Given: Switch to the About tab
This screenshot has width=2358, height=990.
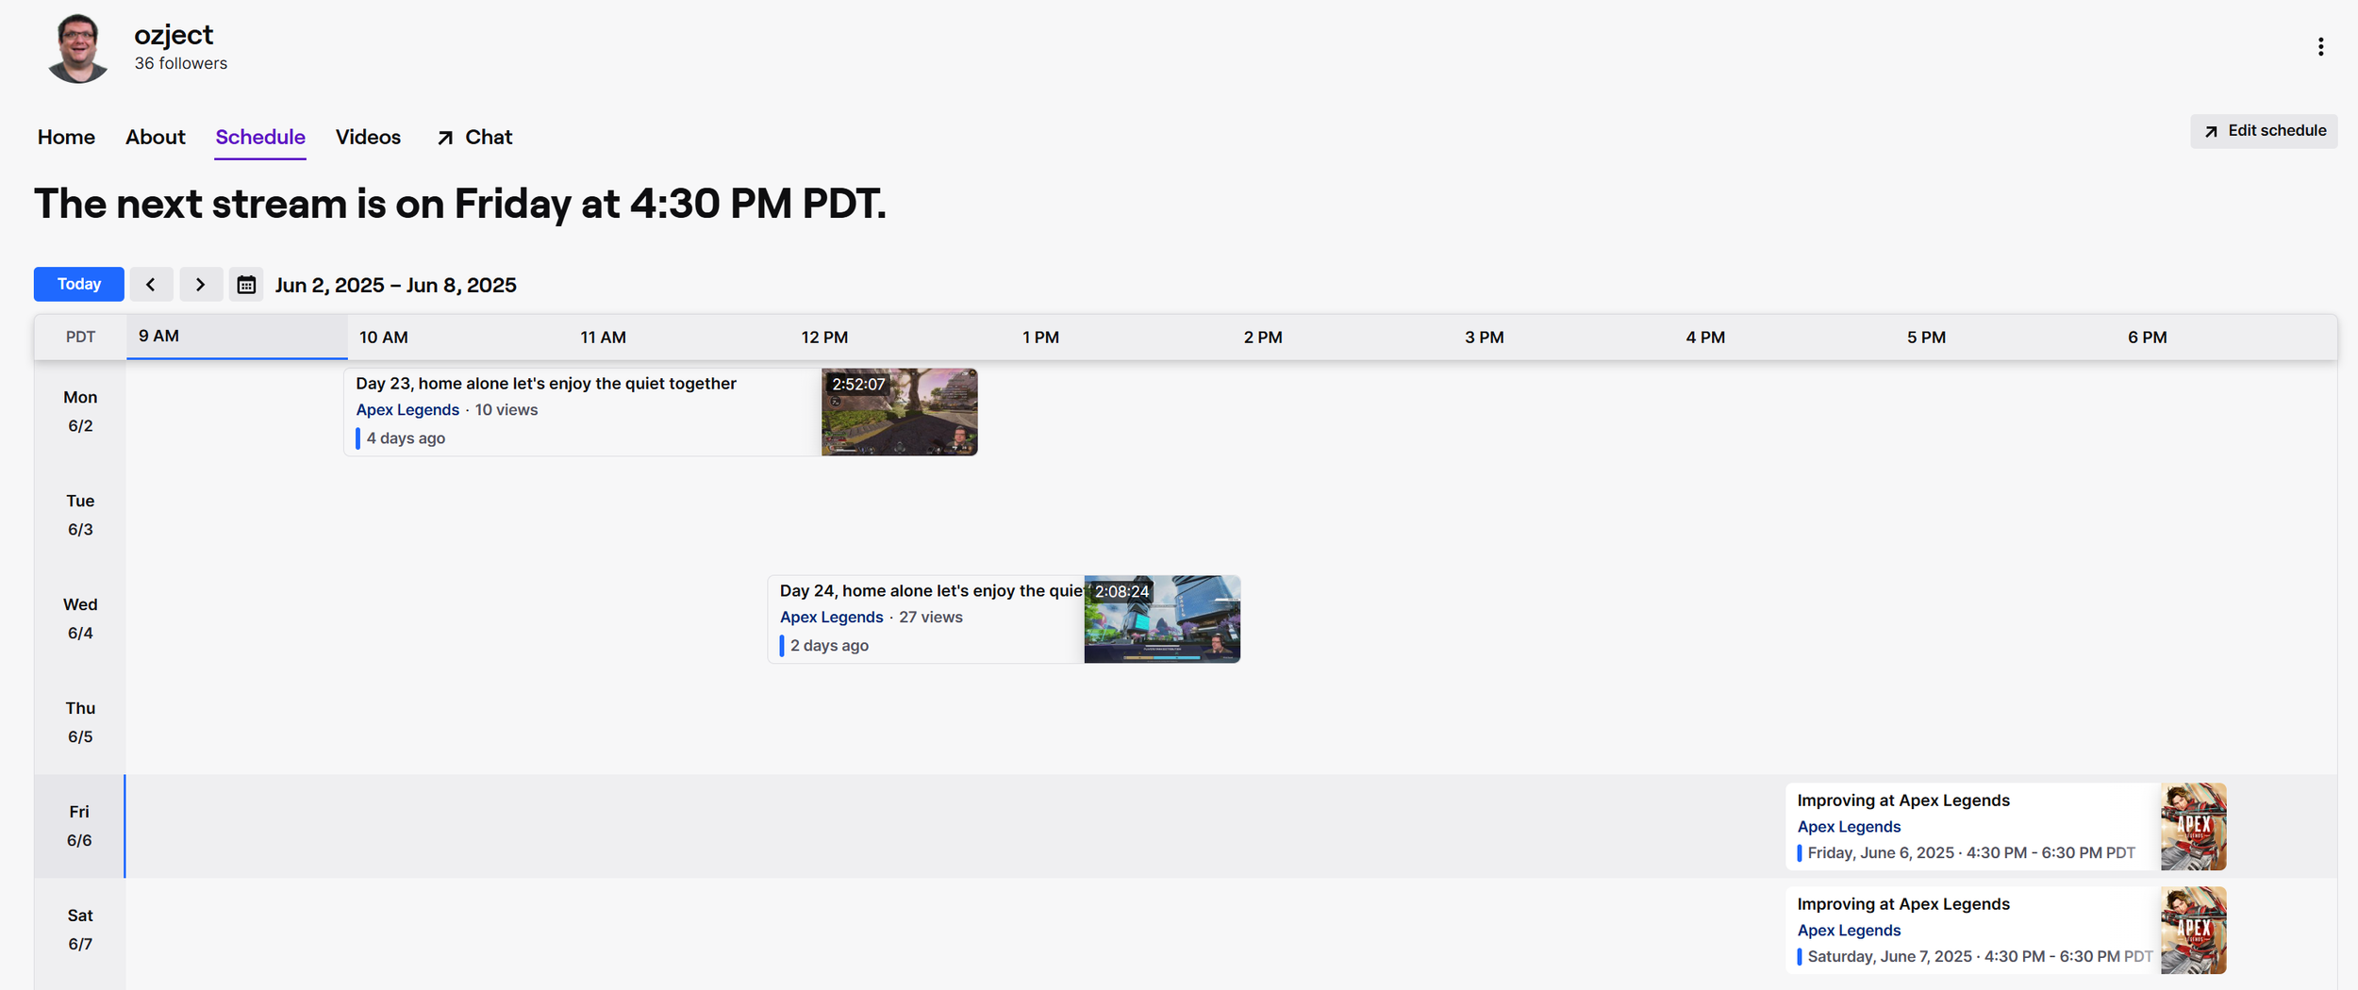Looking at the screenshot, I should tap(156, 137).
